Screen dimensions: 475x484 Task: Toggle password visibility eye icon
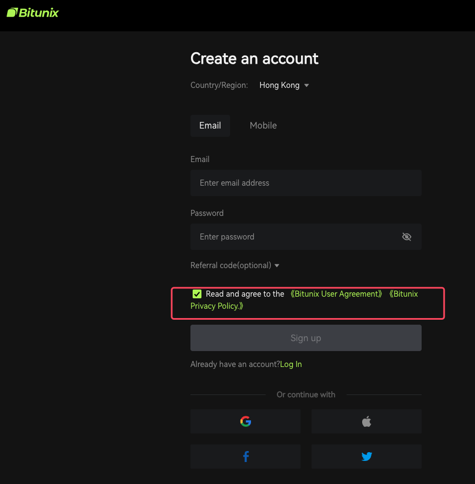coord(406,237)
